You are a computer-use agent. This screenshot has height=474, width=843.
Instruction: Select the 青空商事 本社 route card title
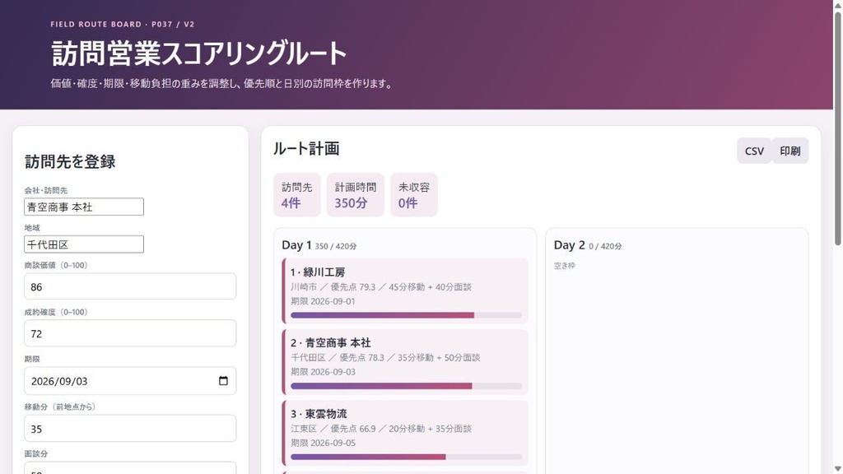tap(331, 343)
